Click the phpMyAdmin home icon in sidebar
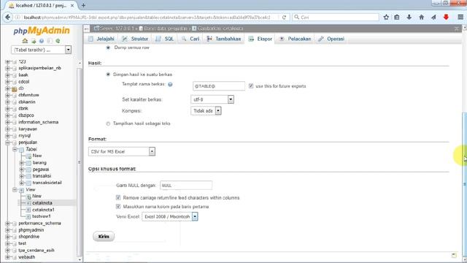This screenshot has width=467, height=263. click(x=25, y=41)
